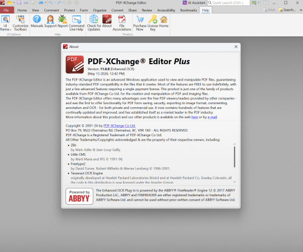Expand the UI Theme dropdown
This screenshot has width=303, height=252.
pos(5,23)
